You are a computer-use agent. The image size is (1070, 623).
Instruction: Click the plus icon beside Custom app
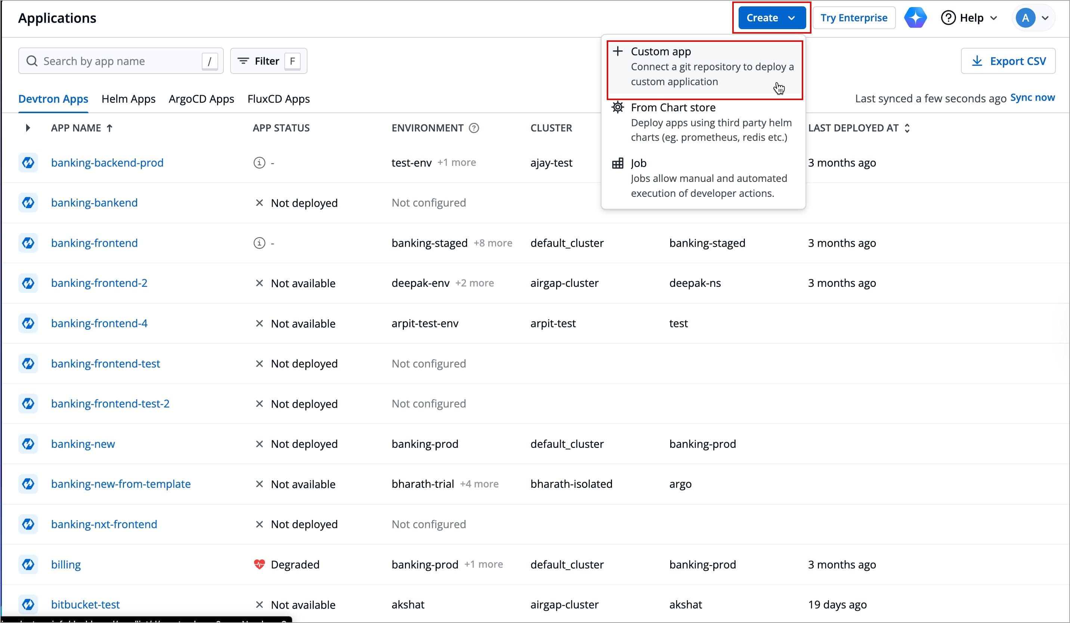pos(618,51)
